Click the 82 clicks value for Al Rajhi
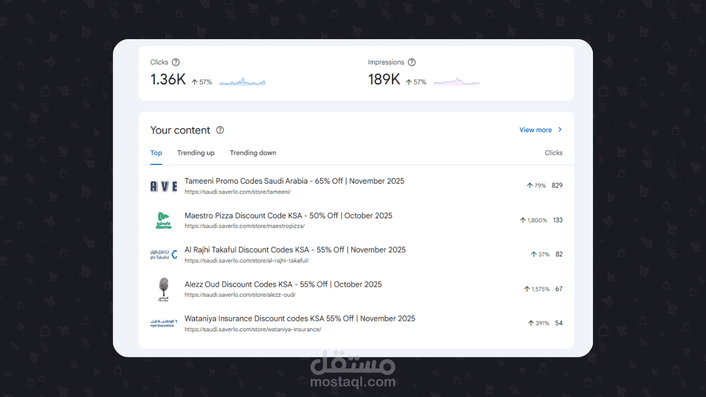Screen dimensions: 706x397 [559, 254]
